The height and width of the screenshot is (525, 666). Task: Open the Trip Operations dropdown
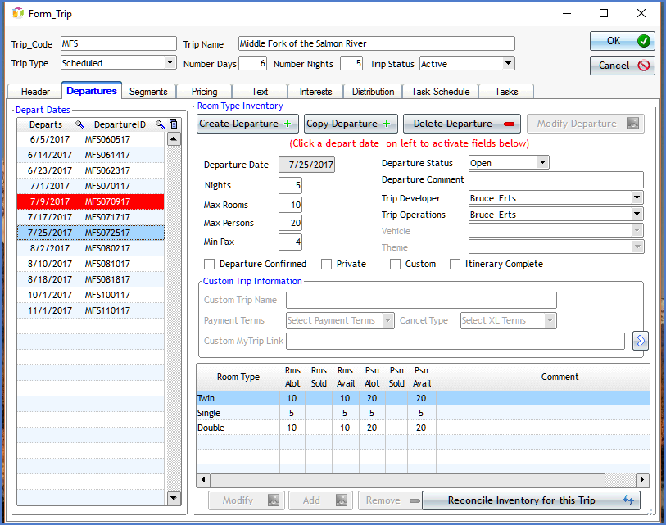coord(637,214)
